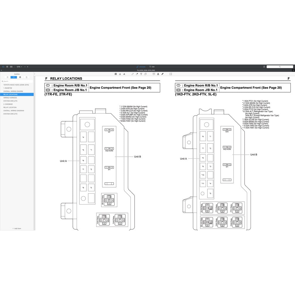Open the Annotate menu

point(141,67)
